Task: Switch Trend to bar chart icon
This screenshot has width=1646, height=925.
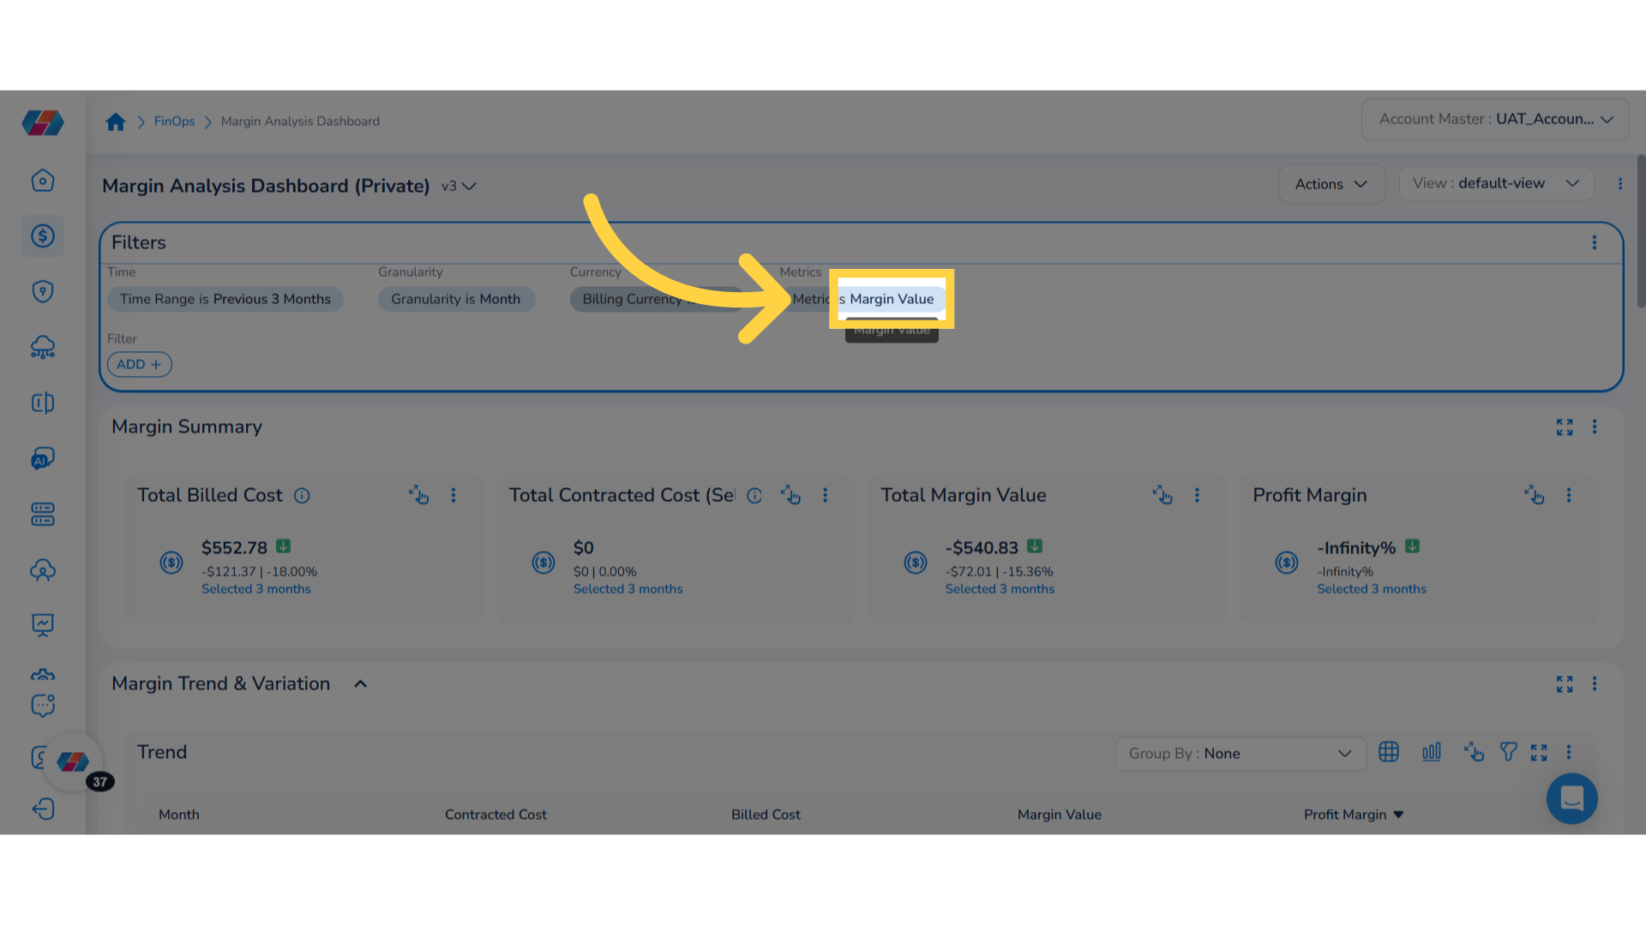Action: 1432,752
